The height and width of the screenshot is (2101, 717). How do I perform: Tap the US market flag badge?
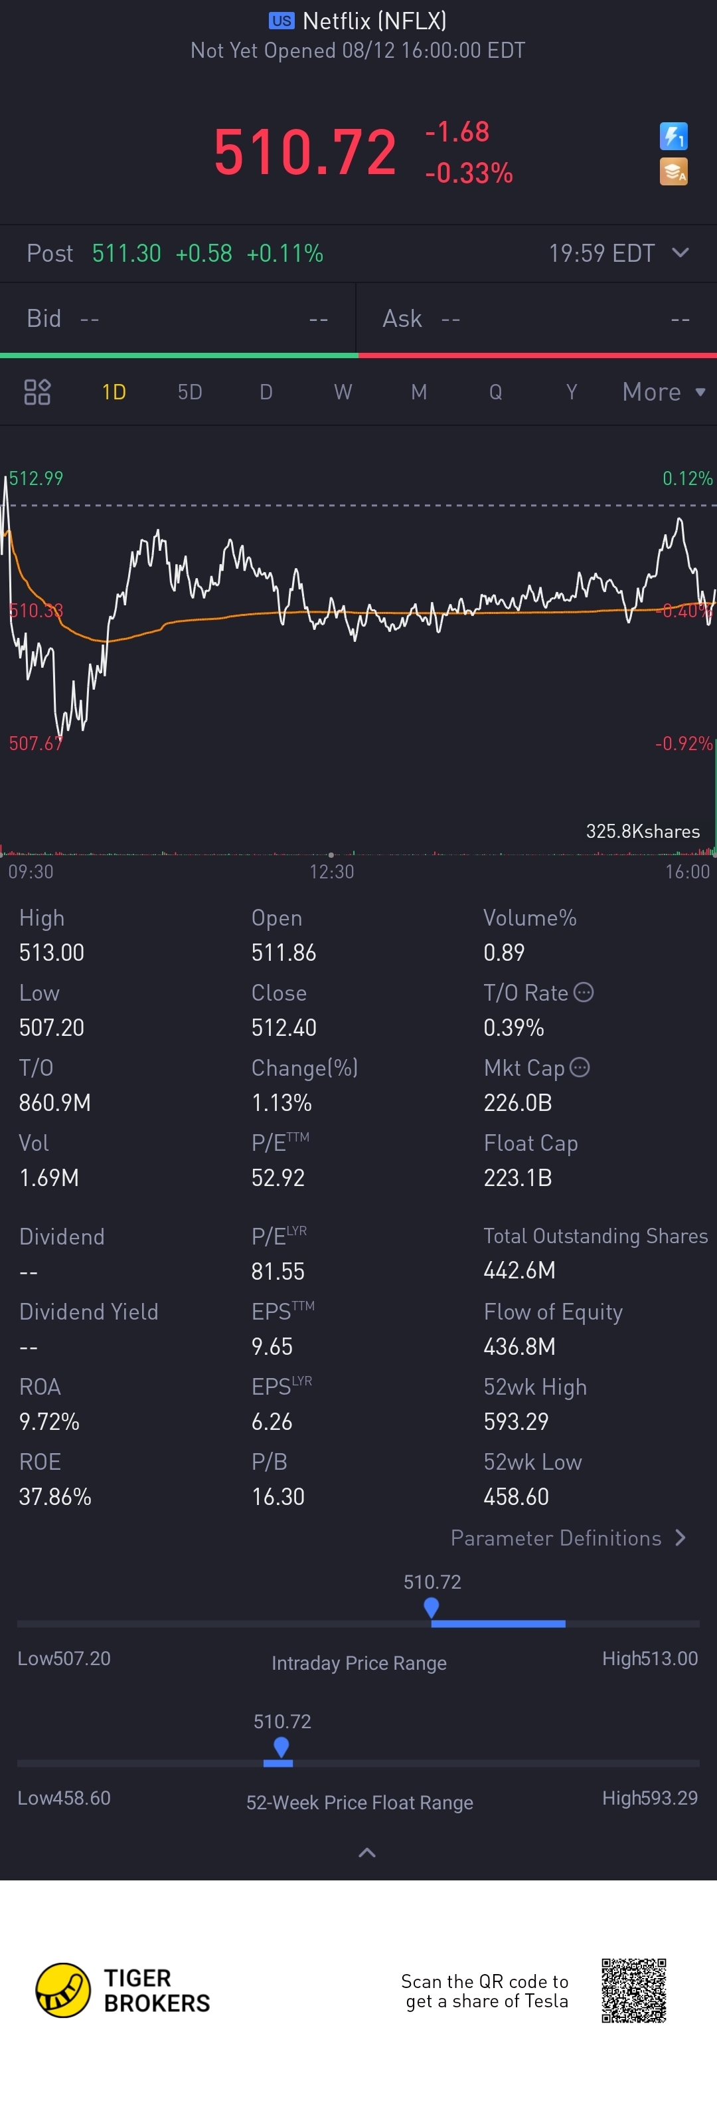point(281,21)
